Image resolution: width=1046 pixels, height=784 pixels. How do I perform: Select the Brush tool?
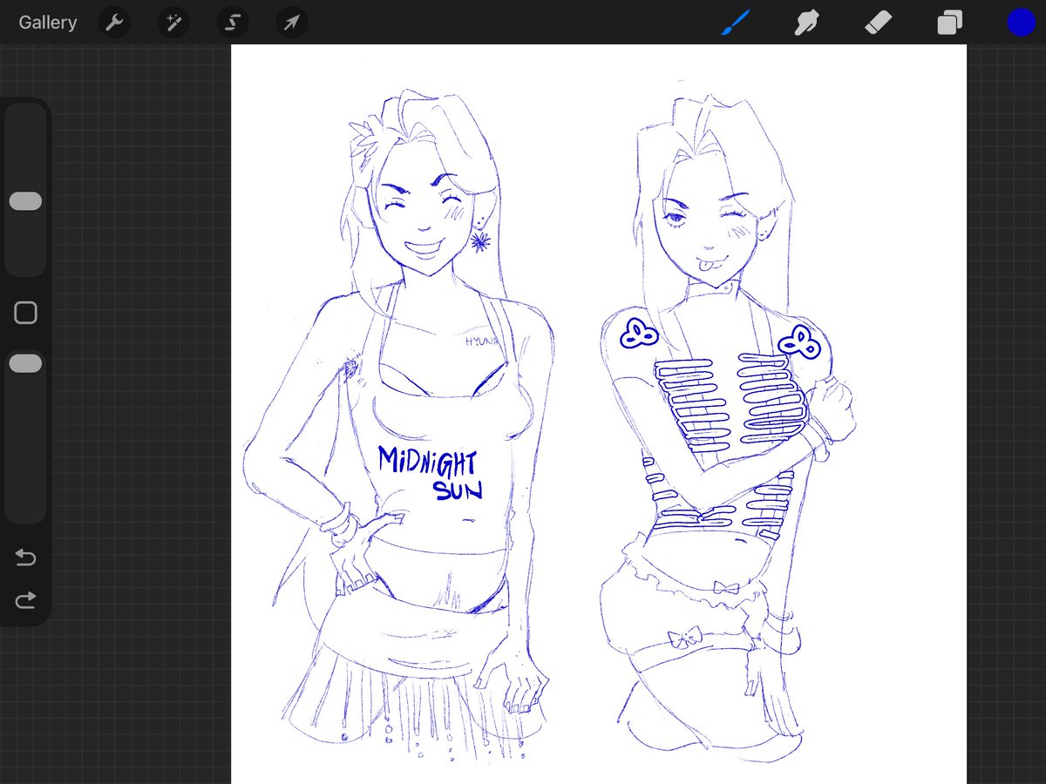point(734,23)
